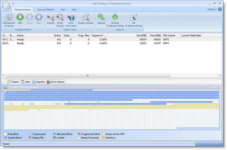Click the horizontal scrollbar thumb in drive list

(x=87, y=76)
